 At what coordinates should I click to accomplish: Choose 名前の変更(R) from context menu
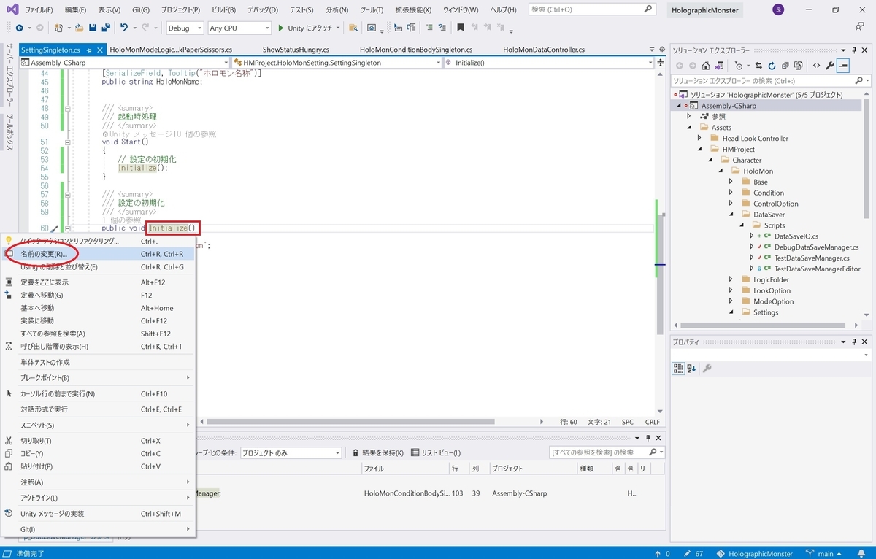[99, 254]
